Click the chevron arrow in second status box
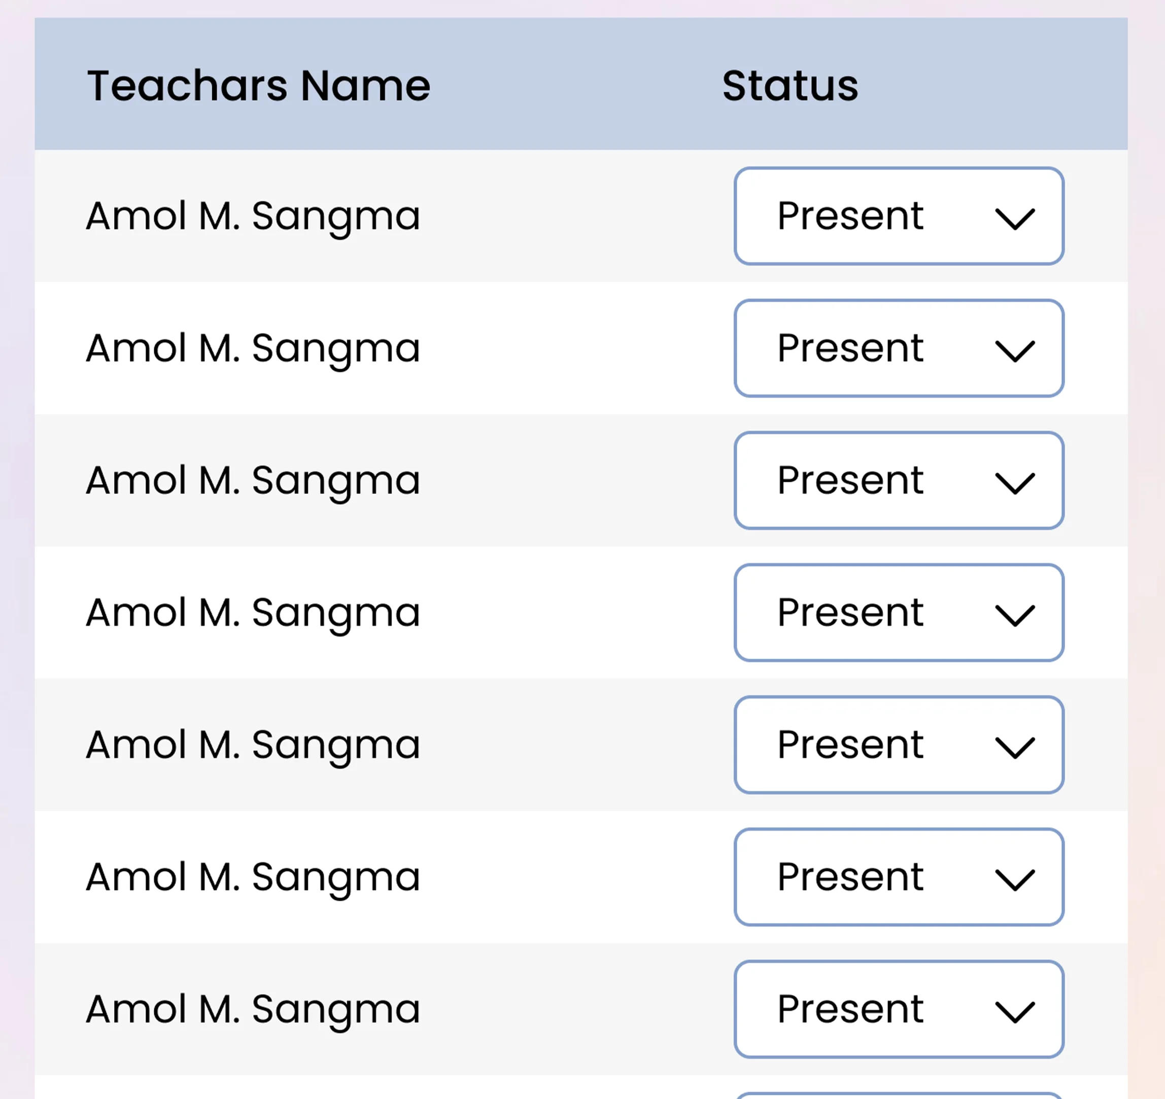This screenshot has height=1099, width=1165. click(1015, 351)
